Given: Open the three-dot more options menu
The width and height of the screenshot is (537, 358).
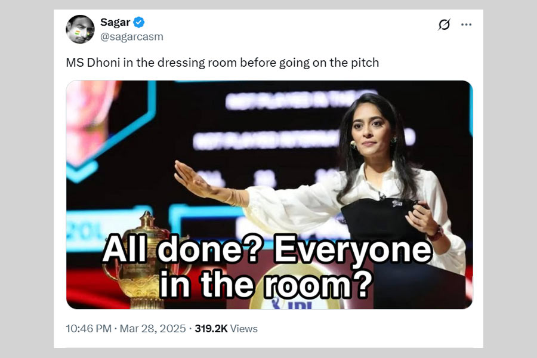Looking at the screenshot, I should 466,24.
